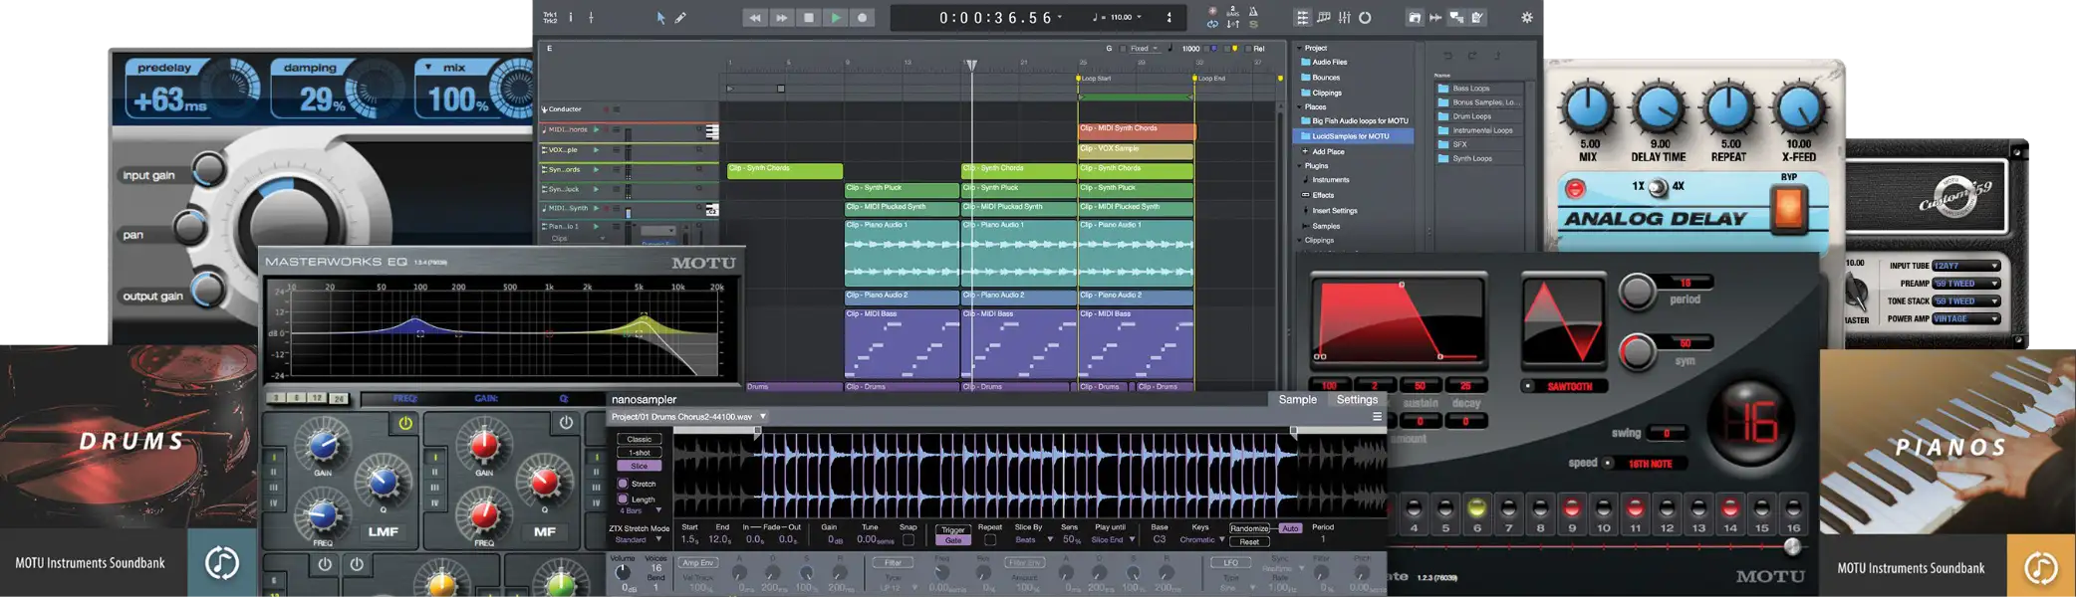Arm recording with the record button
Screen dimensions: 2076x597
click(863, 17)
